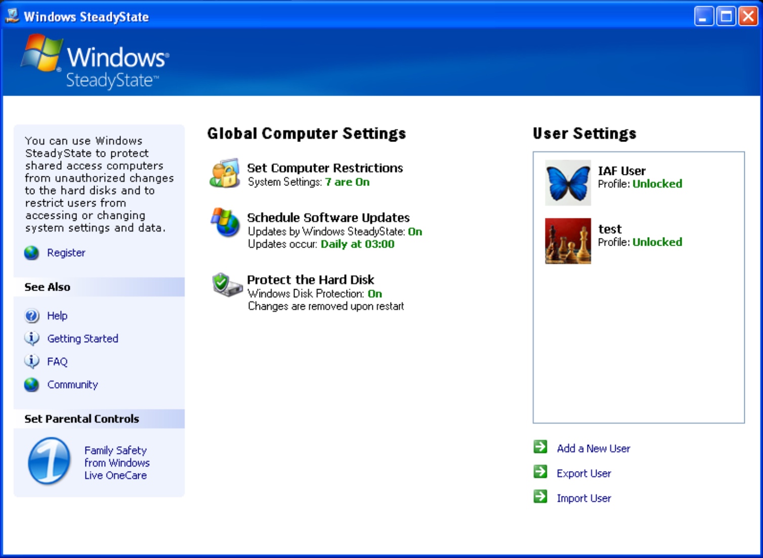Screen dimensions: 763x558
Task: Open the test user profile settings
Action: pos(610,229)
